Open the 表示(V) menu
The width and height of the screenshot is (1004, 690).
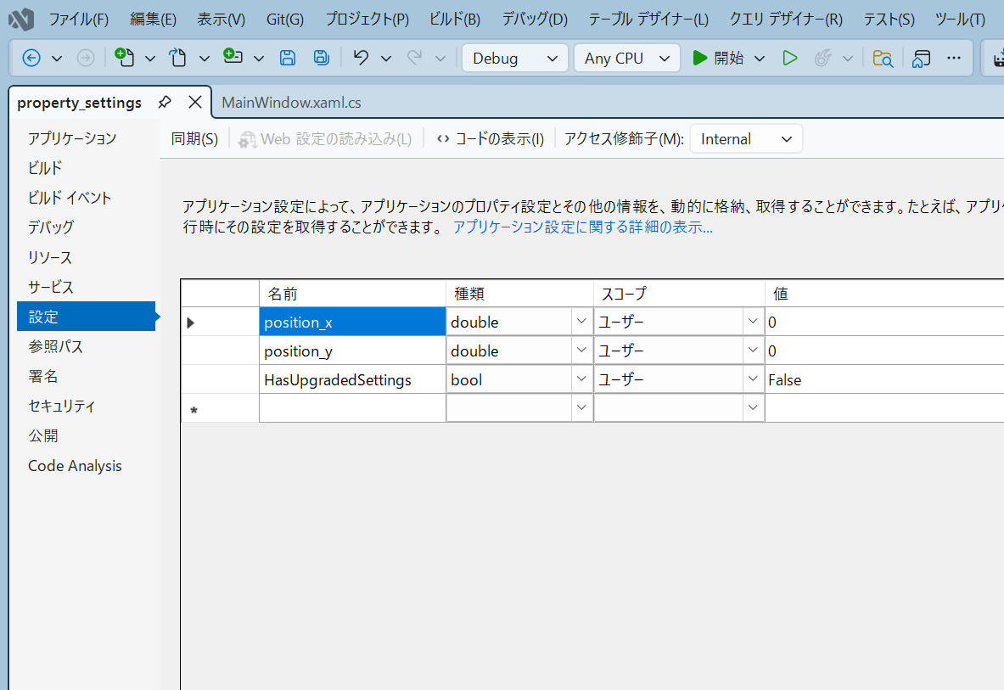(x=221, y=20)
